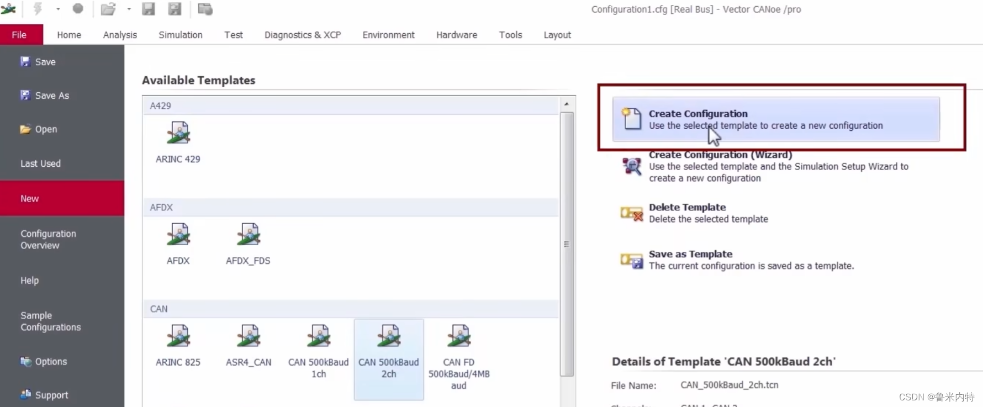
Task: Click the template list scrollbar thumb
Action: pyautogui.click(x=567, y=244)
